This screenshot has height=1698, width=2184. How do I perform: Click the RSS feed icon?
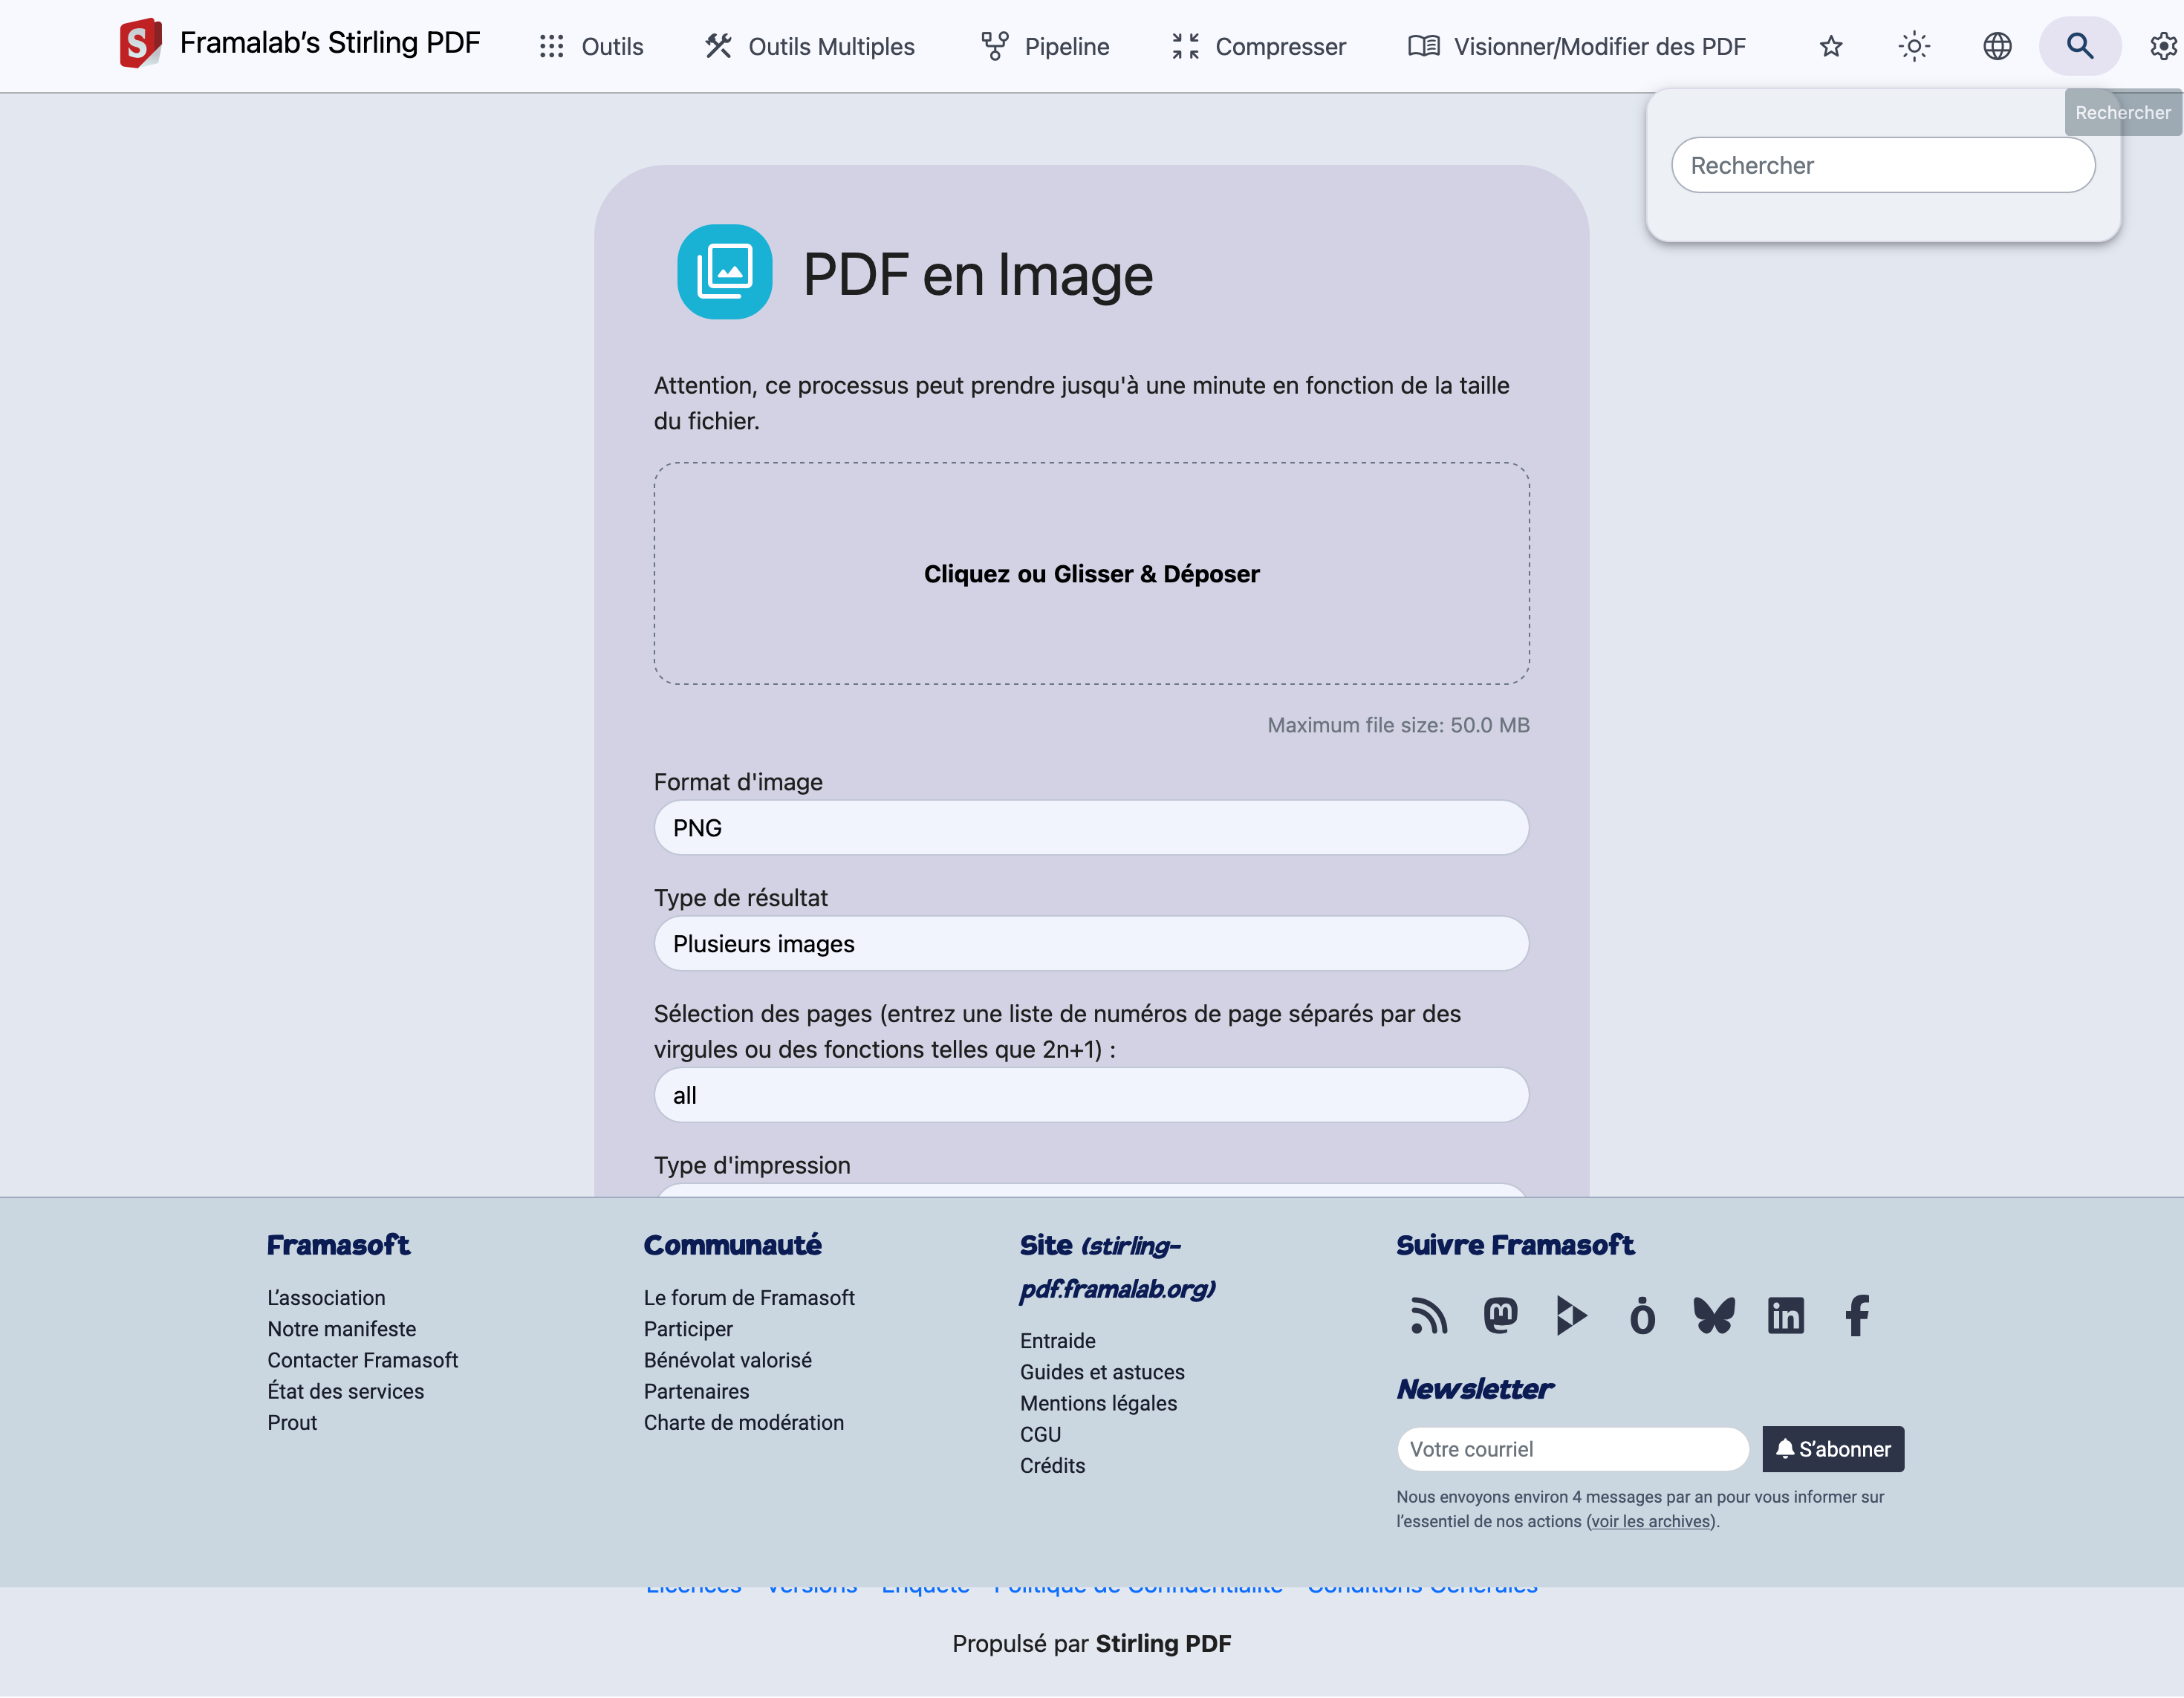[1428, 1316]
